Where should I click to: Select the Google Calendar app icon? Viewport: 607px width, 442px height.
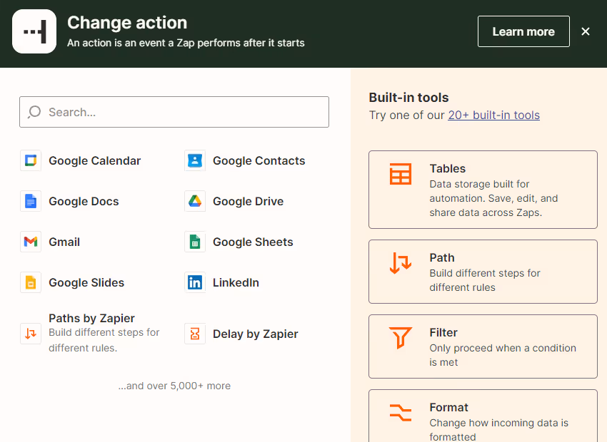[x=29, y=160]
